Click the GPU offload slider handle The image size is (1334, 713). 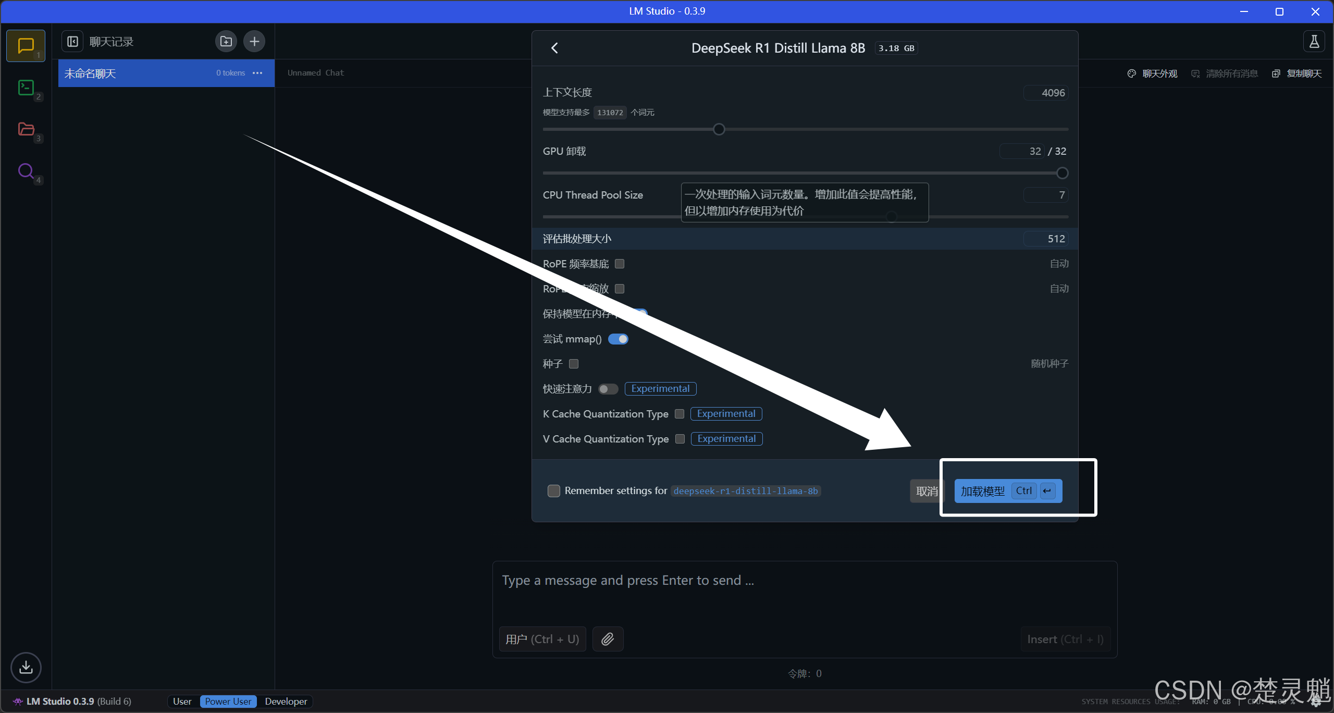pyautogui.click(x=1062, y=173)
